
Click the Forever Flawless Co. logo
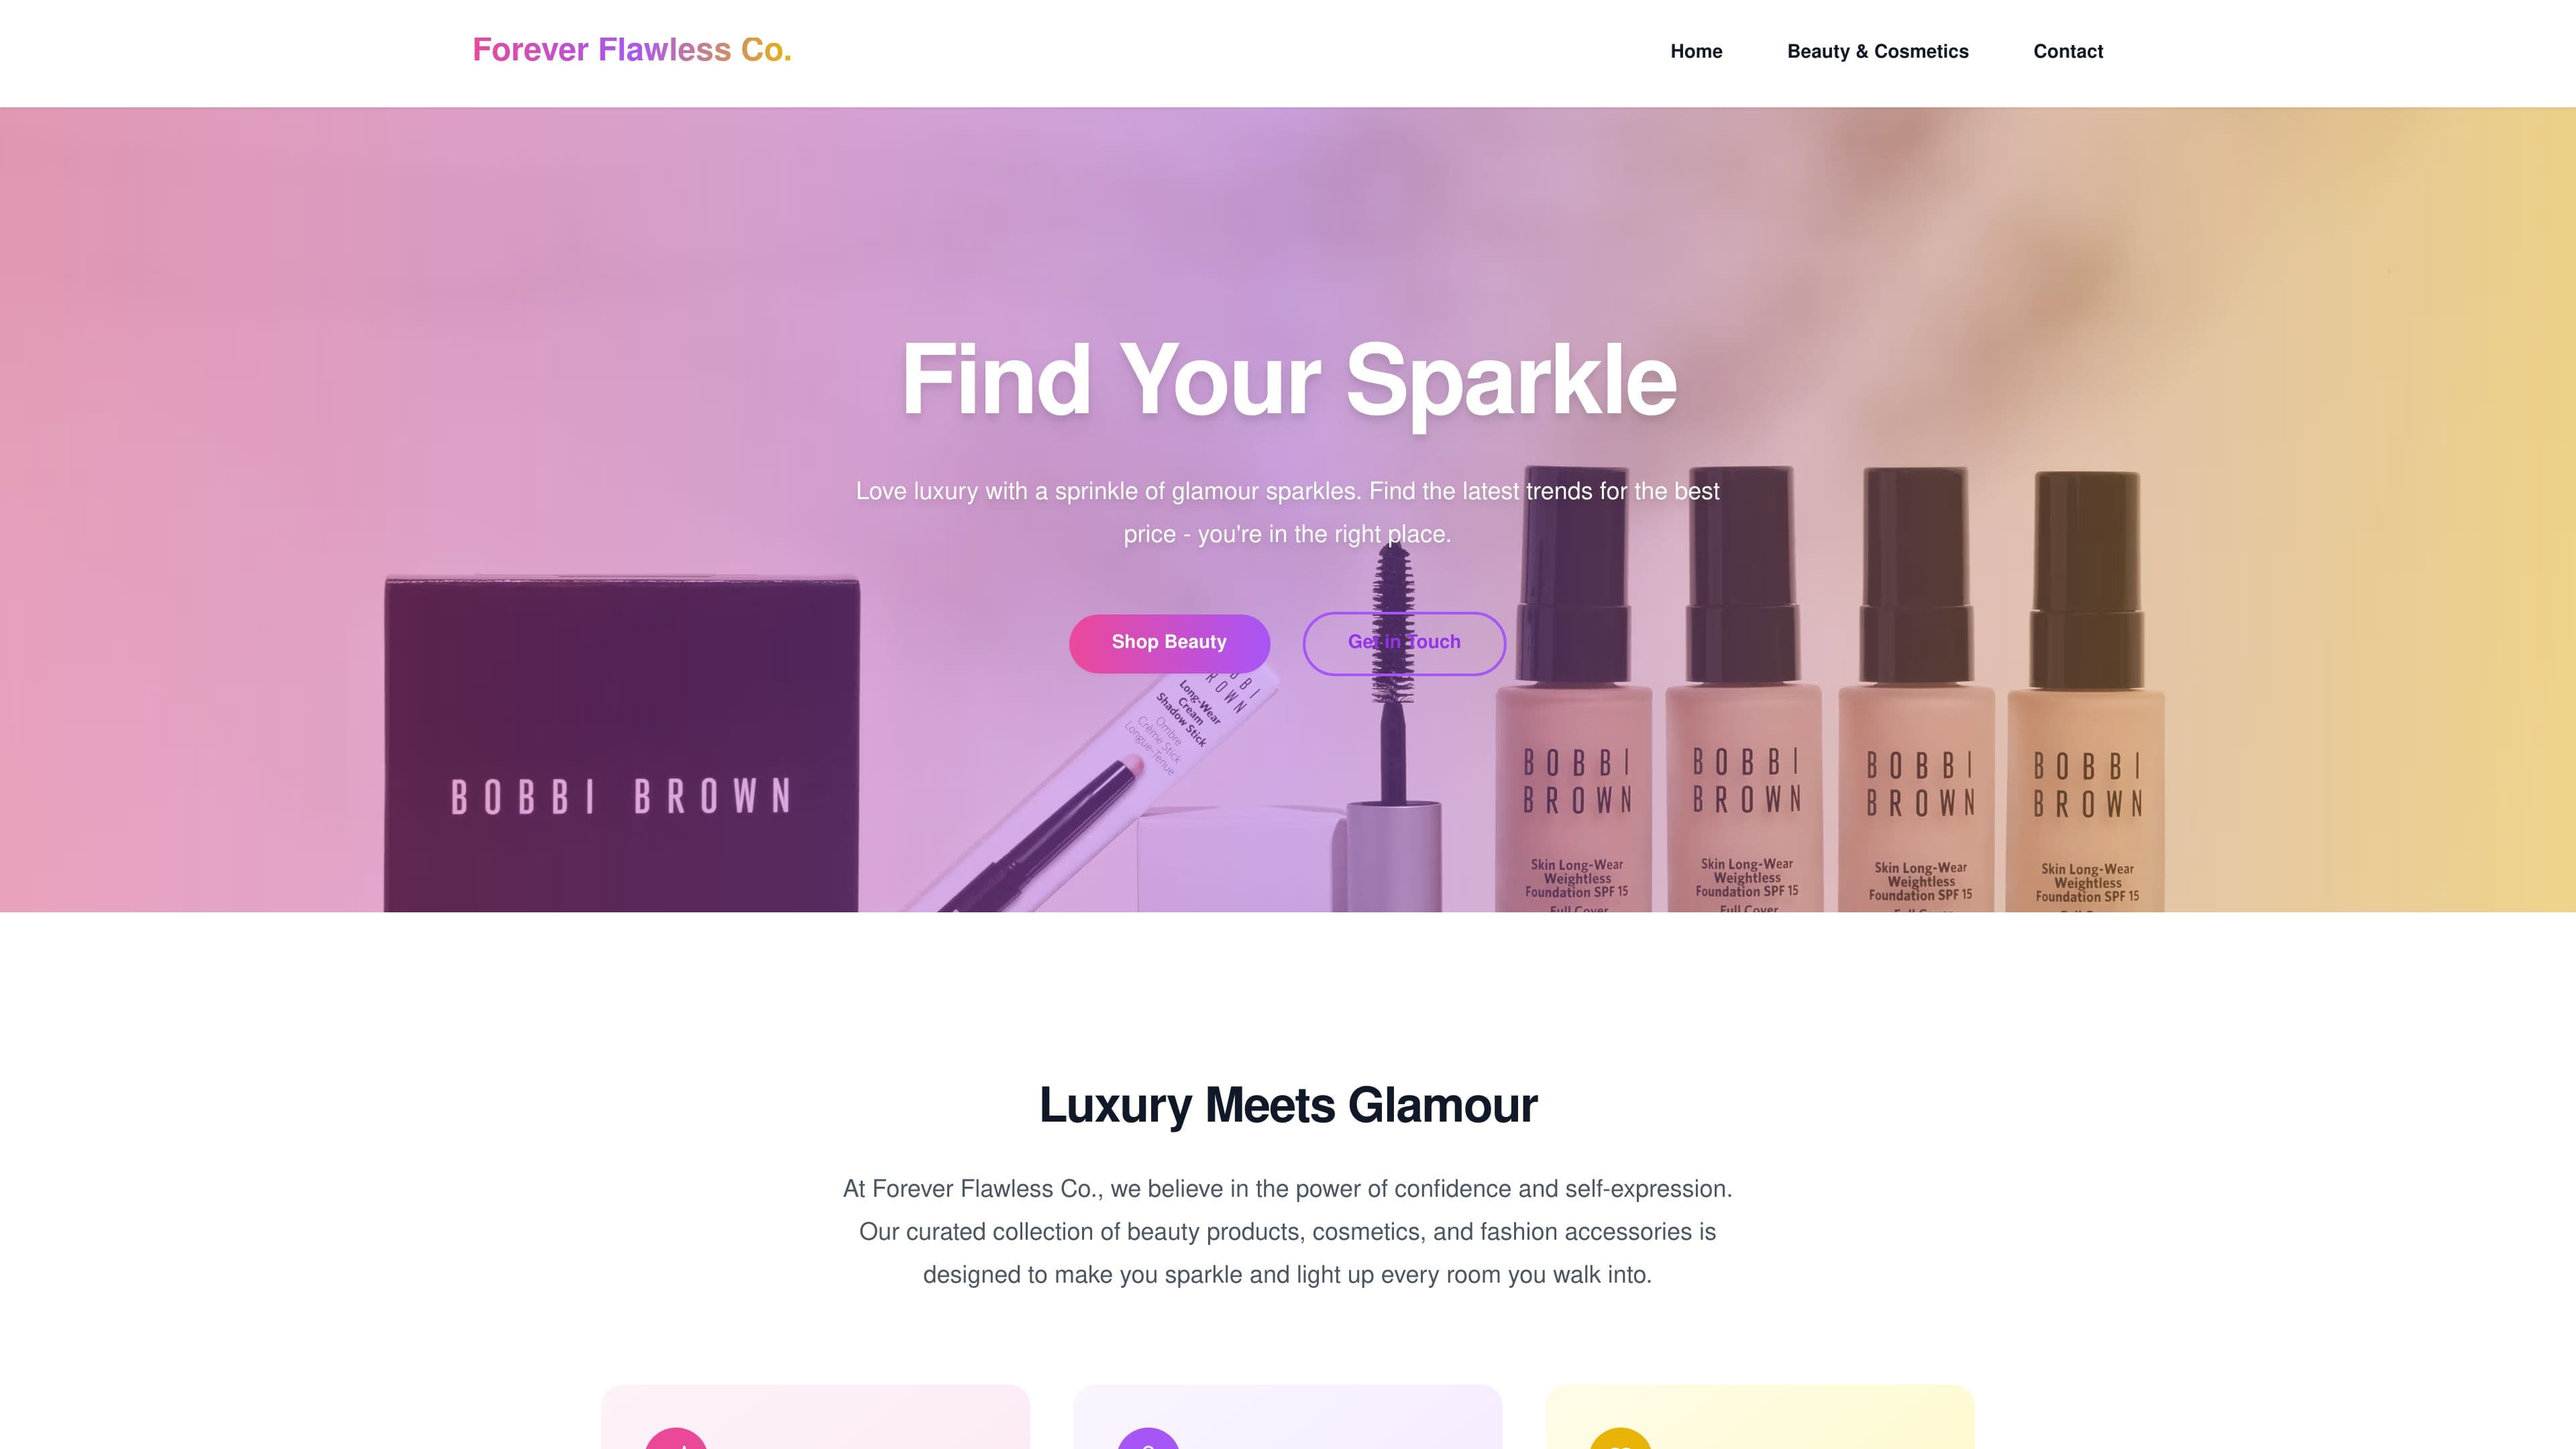click(632, 50)
